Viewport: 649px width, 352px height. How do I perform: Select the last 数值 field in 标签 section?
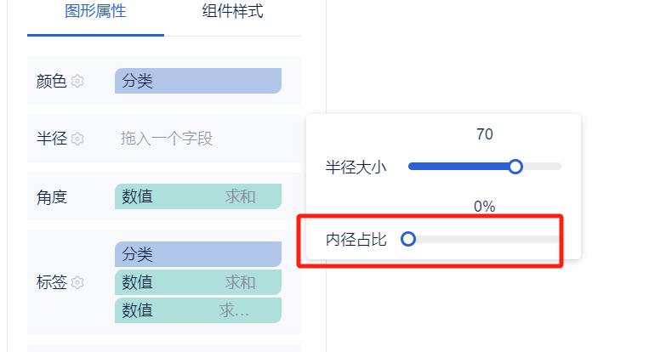click(138, 310)
